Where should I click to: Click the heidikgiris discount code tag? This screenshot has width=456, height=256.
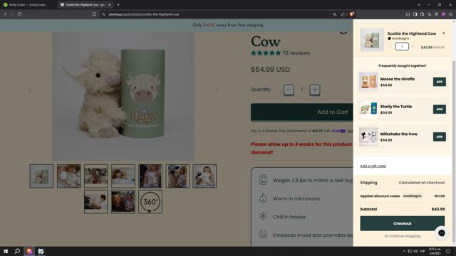[x=412, y=196]
